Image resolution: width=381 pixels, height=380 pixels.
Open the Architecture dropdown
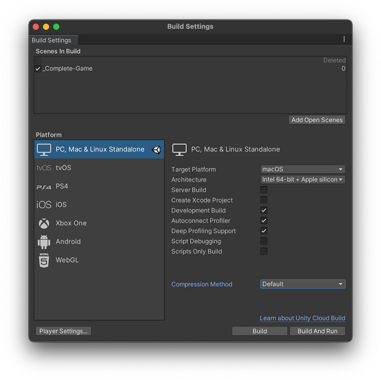[303, 179]
